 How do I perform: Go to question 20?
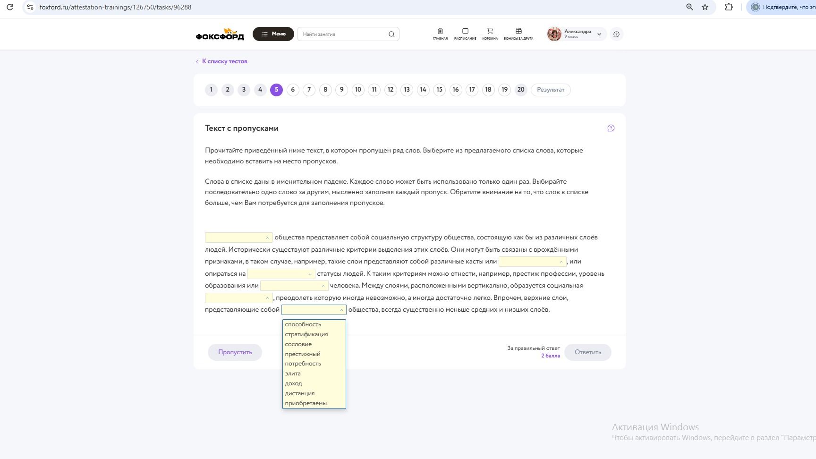[x=521, y=90]
